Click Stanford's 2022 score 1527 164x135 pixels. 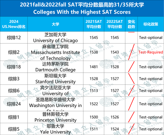(115, 79)
